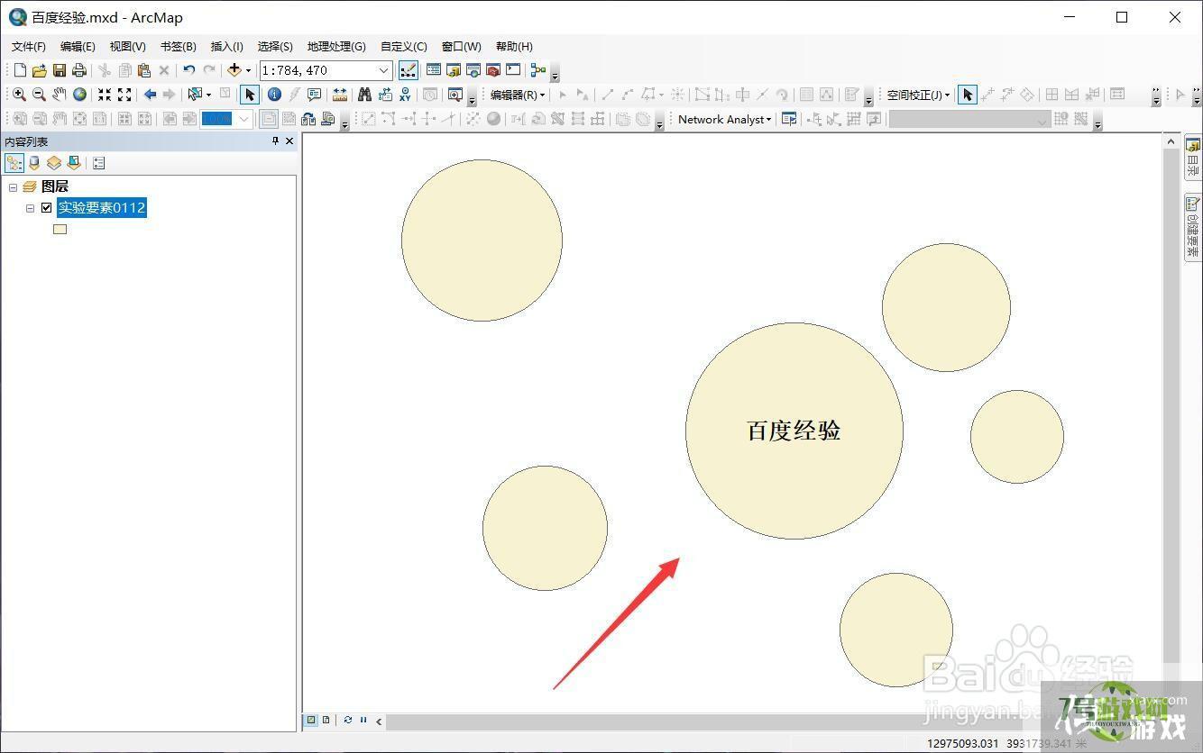1203x753 pixels.
Task: Activate the Measure ruler tool
Action: (x=340, y=95)
